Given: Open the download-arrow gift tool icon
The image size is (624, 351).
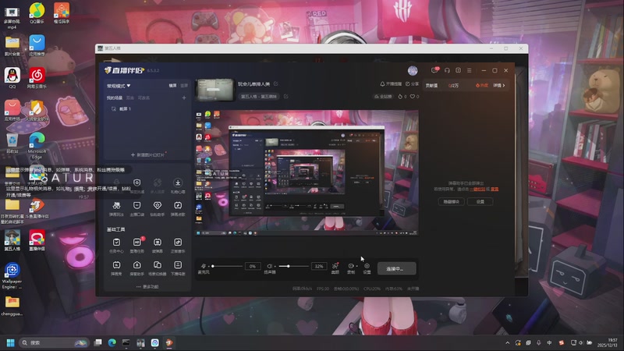Looking at the screenshot, I should (178, 183).
